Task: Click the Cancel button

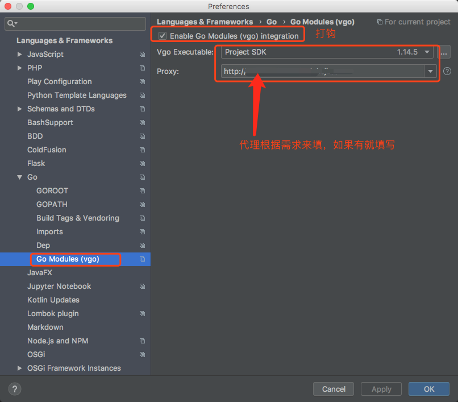Action: coord(334,389)
